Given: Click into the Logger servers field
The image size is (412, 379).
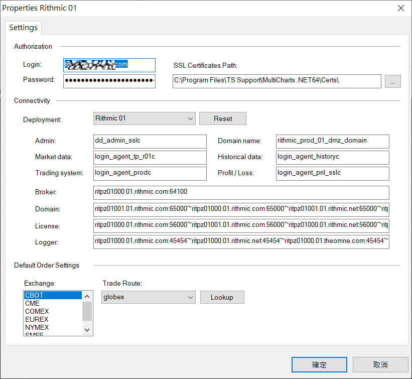Looking at the screenshot, I should (x=241, y=242).
